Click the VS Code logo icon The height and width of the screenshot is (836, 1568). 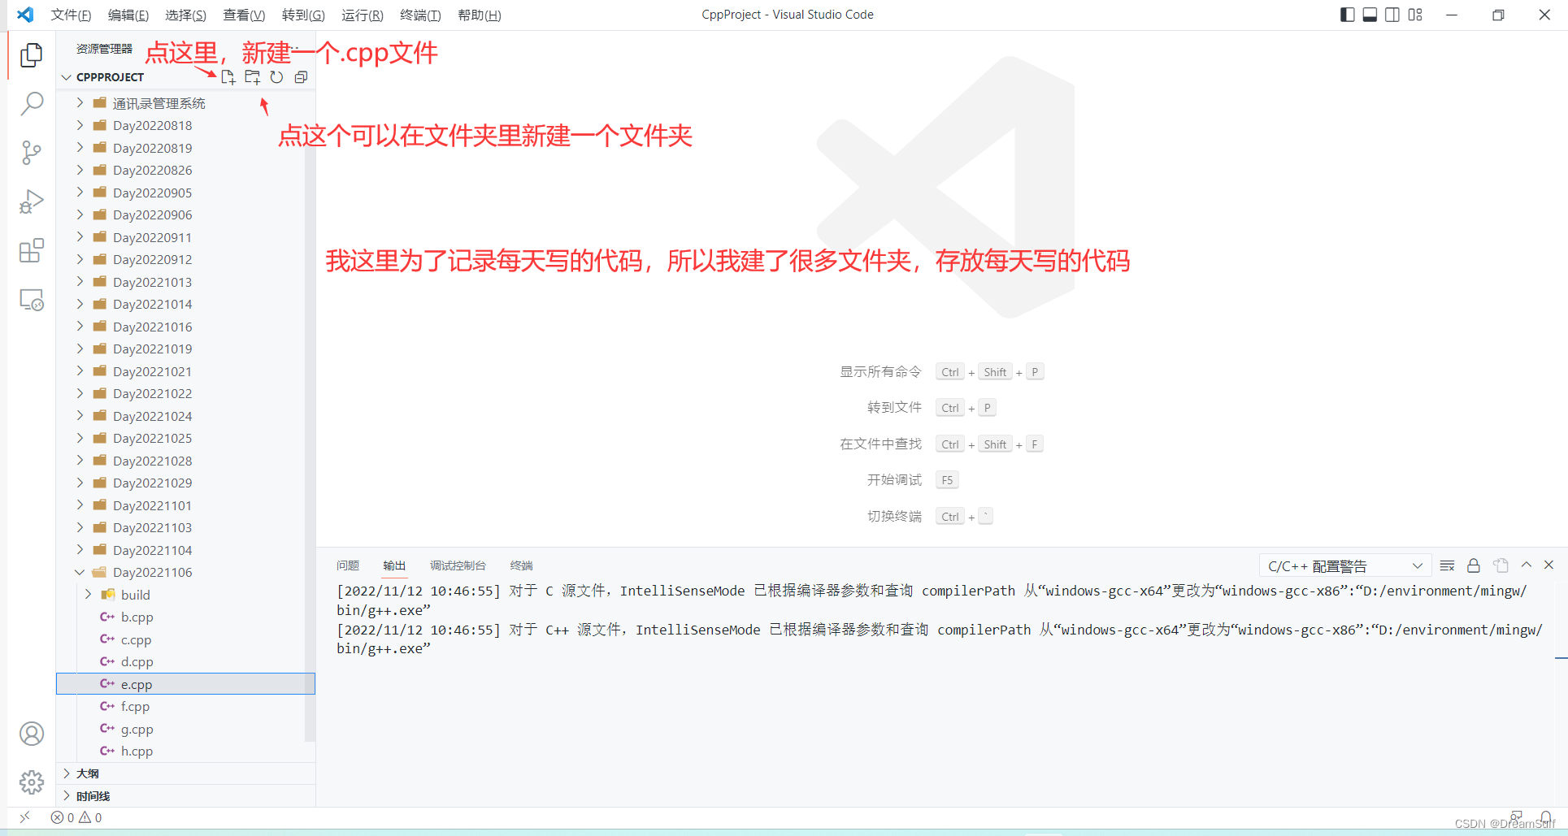coord(25,15)
